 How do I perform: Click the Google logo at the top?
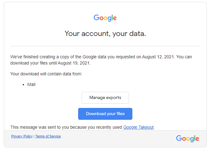click(105, 18)
